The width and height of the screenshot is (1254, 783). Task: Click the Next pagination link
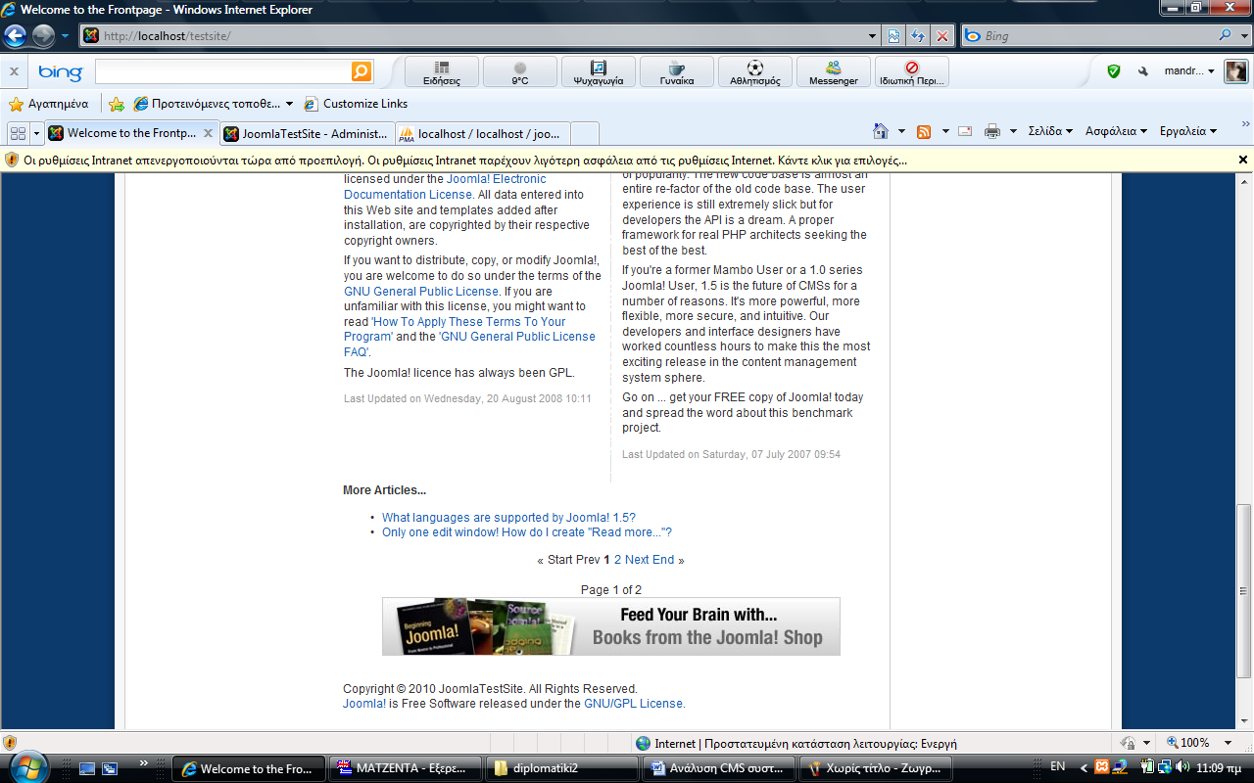(x=637, y=560)
